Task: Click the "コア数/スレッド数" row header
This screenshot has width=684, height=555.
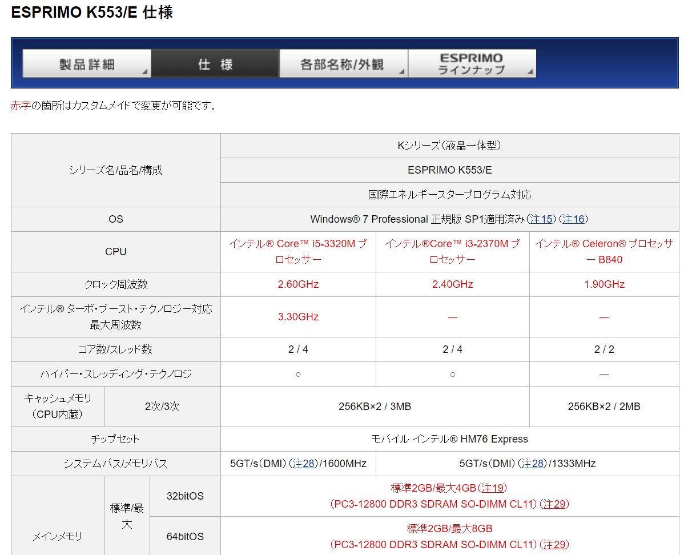Action: pyautogui.click(x=115, y=349)
